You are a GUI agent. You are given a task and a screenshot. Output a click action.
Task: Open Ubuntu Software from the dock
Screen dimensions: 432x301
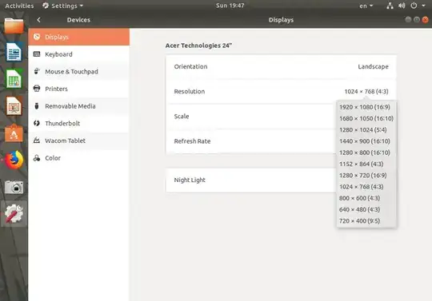click(x=14, y=133)
